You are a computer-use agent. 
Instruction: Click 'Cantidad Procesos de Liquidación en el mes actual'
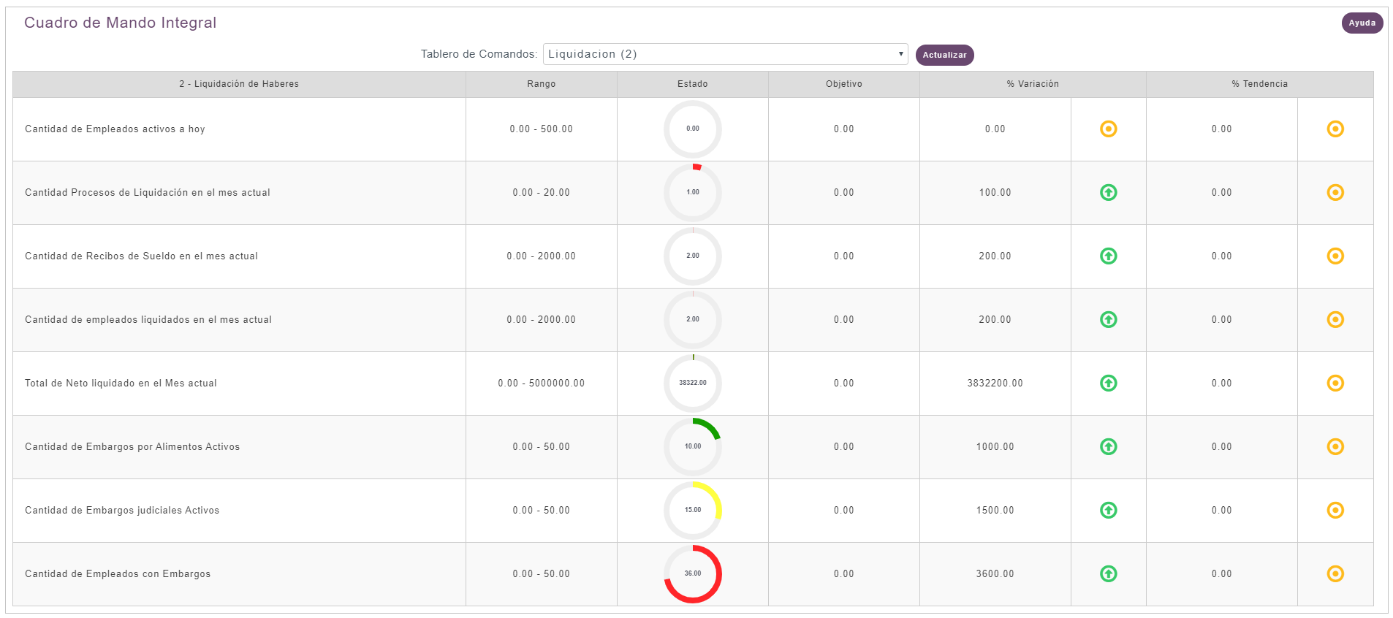click(x=148, y=193)
